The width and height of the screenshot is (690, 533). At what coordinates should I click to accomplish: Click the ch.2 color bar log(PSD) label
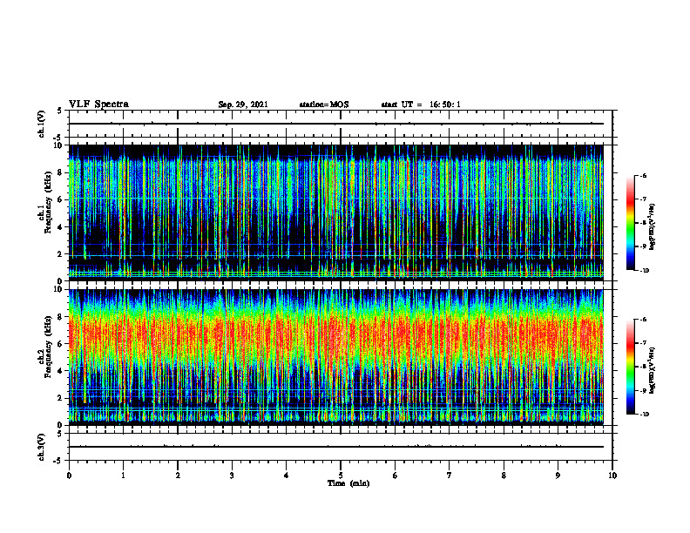[653, 370]
